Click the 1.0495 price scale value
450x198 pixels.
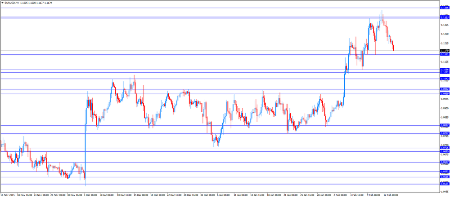pos(445,192)
